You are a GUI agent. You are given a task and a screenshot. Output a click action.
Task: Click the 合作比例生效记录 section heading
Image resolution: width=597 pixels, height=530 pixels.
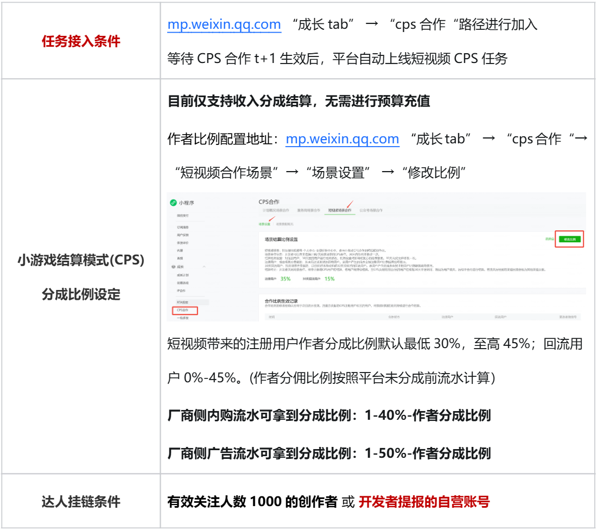(281, 301)
